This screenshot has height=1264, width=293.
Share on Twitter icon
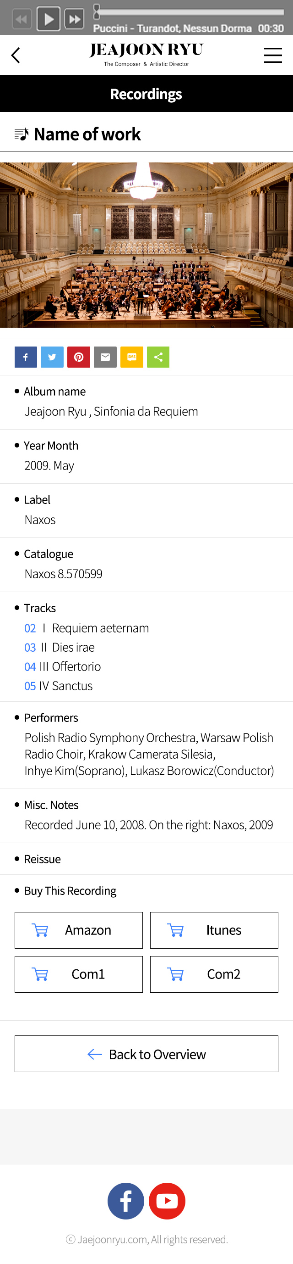tap(52, 357)
